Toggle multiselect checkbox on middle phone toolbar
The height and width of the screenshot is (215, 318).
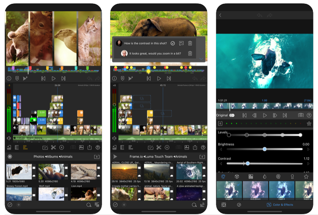tap(150, 148)
